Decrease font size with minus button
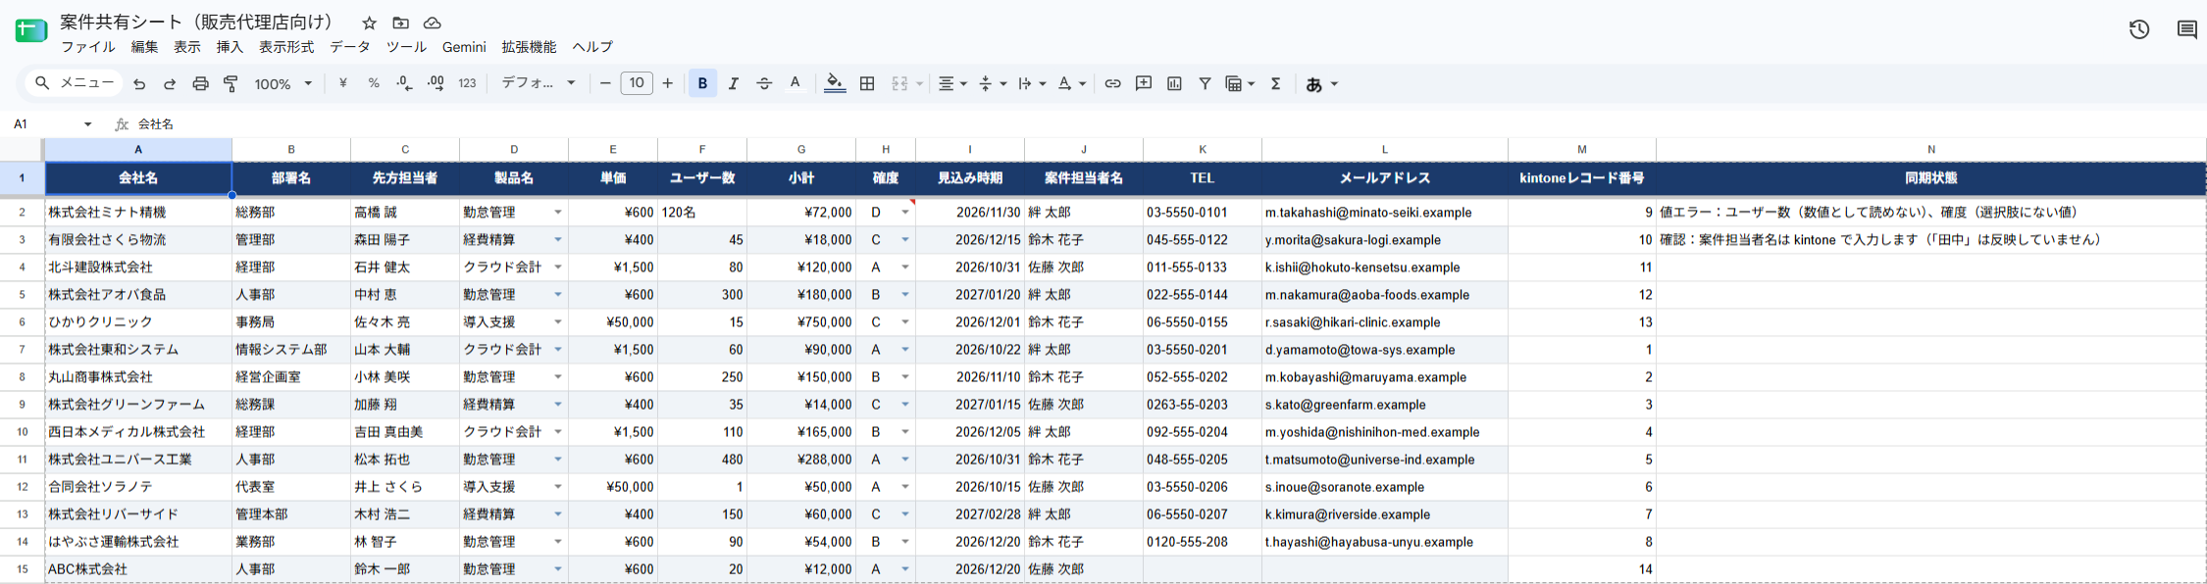The width and height of the screenshot is (2207, 584). coord(605,84)
